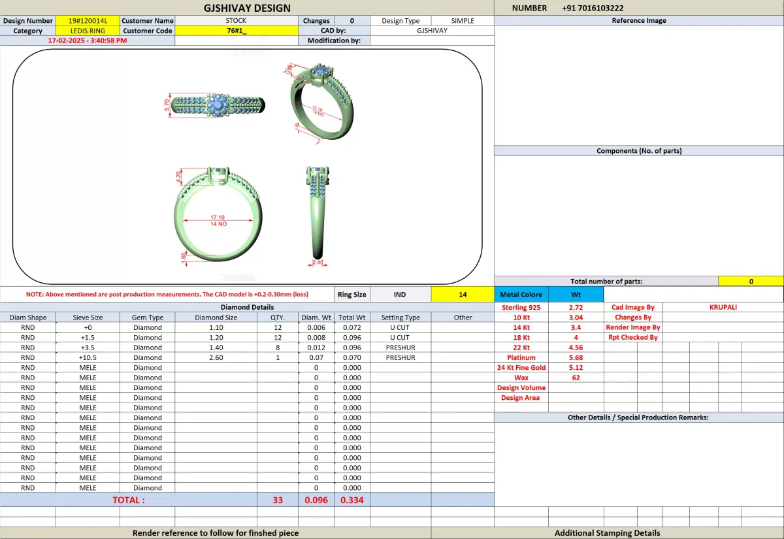This screenshot has width=784, height=539.
Task: Select the total quantity 33 cell
Action: click(x=278, y=500)
